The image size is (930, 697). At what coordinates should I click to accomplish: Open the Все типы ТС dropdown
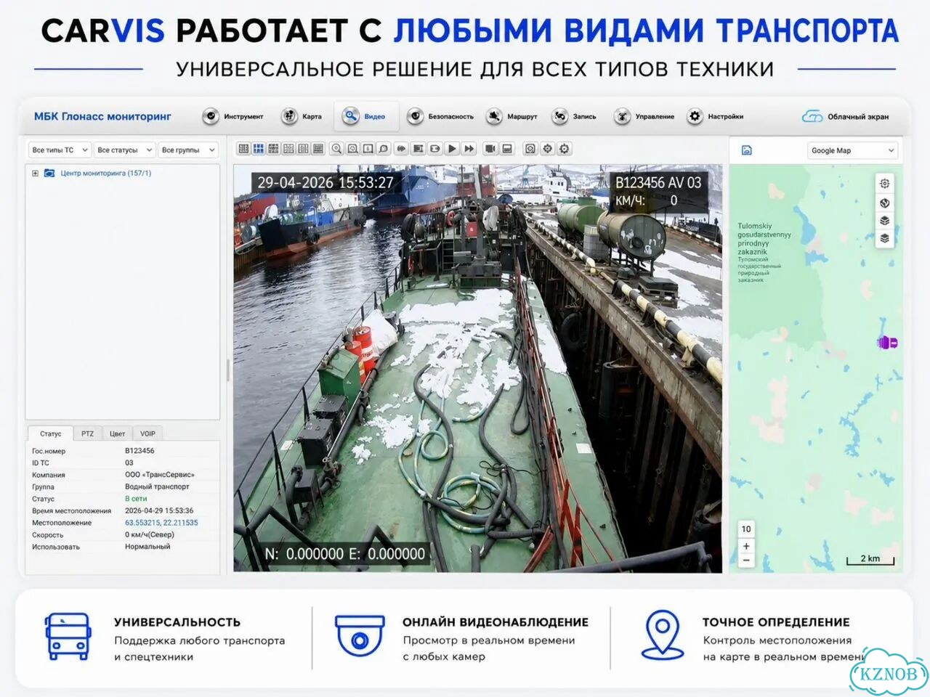pyautogui.click(x=59, y=150)
